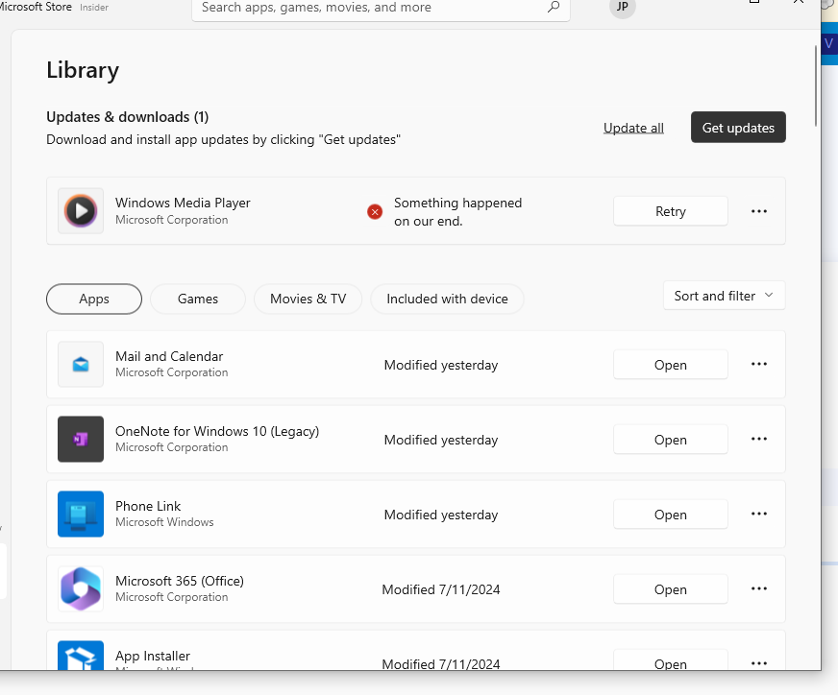Screen dimensions: 838x695
Task: Click the Mail and Calendar app icon
Action: coord(81,364)
